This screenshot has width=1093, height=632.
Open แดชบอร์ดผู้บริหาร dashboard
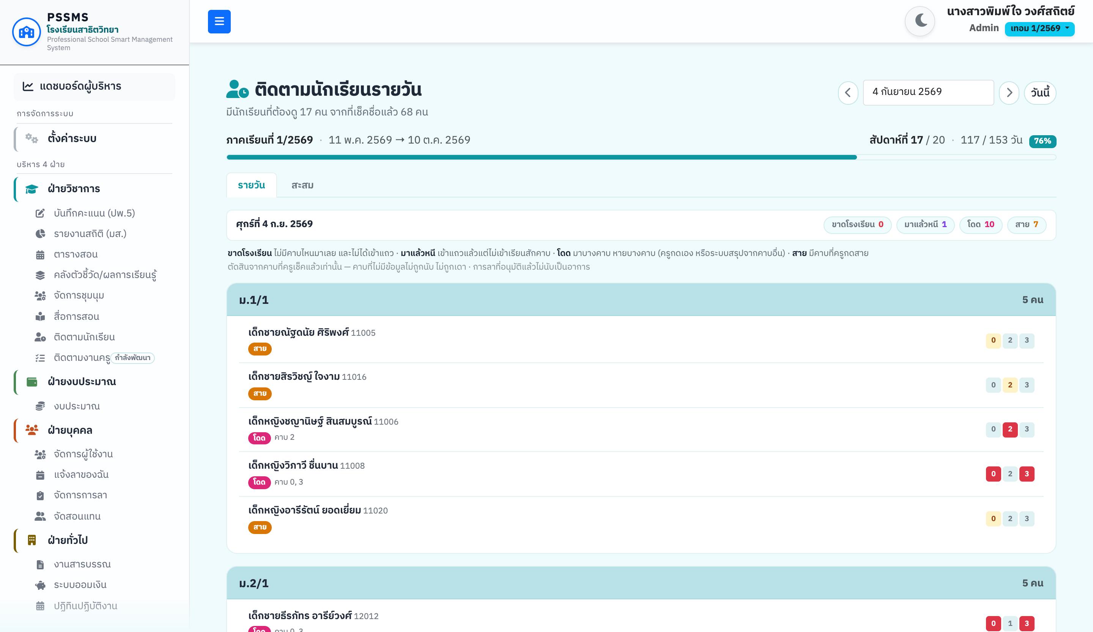[x=94, y=86]
